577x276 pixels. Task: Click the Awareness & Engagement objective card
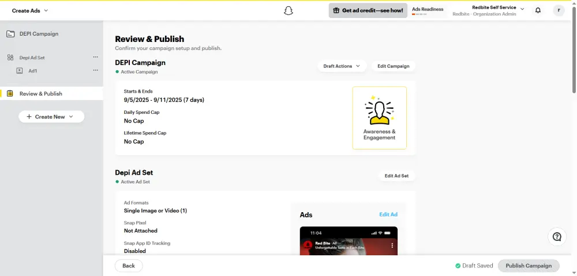(379, 118)
